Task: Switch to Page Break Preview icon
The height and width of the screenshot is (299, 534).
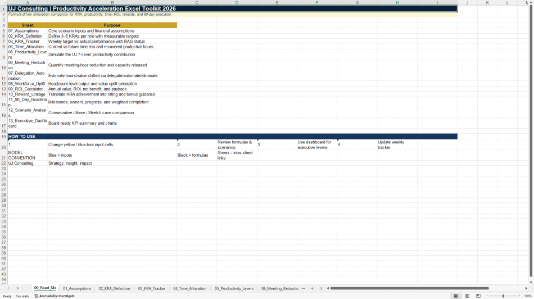Action: pyautogui.click(x=478, y=296)
